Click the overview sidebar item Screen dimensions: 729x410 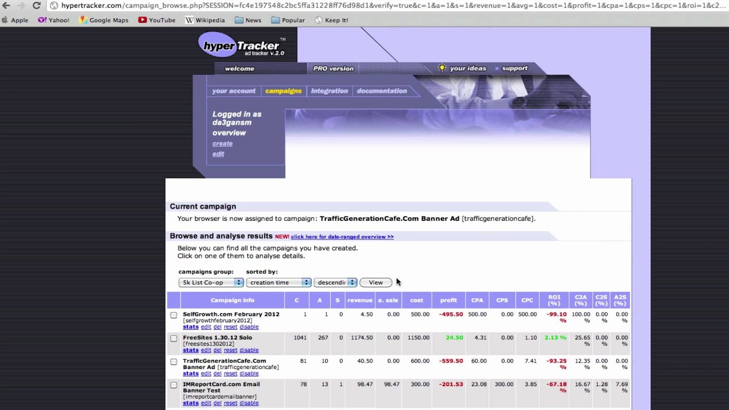(x=229, y=133)
